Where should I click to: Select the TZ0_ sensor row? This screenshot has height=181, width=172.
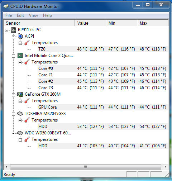click(x=103, y=49)
